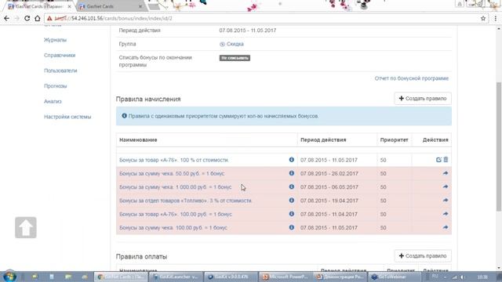502x282 pixels.
Task: Edit the «А-76» 100 % rule
Action: click(438, 160)
